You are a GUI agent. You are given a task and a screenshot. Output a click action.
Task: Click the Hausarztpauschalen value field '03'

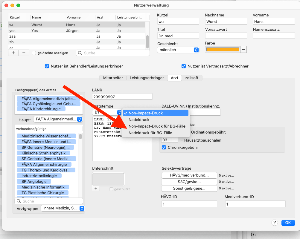(x=170, y=140)
